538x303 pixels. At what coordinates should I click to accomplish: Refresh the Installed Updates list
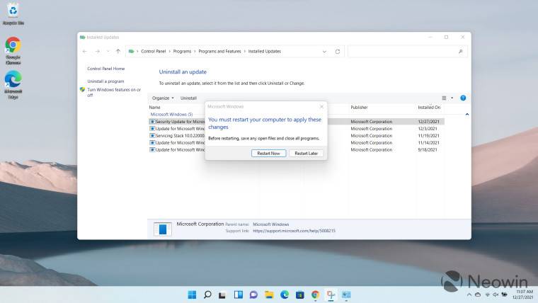[338, 52]
